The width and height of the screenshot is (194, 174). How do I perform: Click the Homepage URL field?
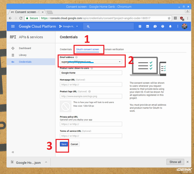tap(91, 85)
